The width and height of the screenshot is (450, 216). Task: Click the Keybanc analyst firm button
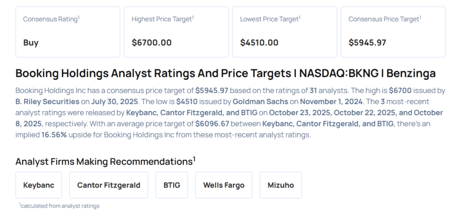(x=39, y=185)
